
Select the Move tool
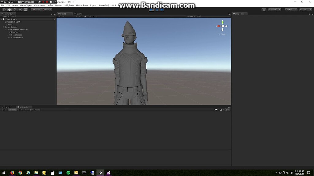pyautogui.click(x=9, y=9)
